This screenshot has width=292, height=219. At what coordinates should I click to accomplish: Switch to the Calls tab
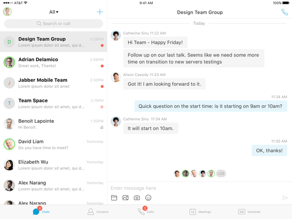pos(146,211)
